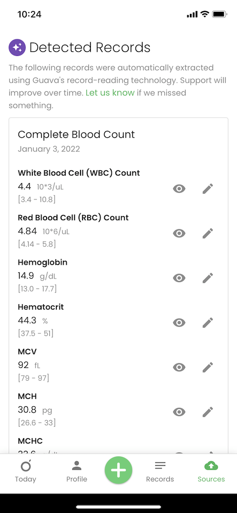237x513 pixels.
Task: Follow the Let us know link
Action: (110, 93)
